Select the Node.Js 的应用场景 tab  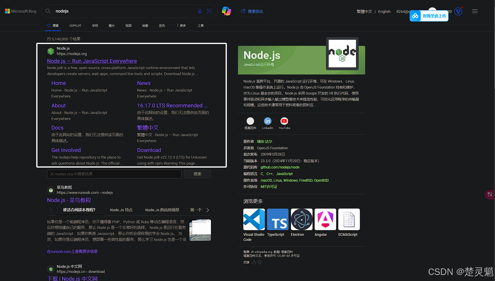coord(162,210)
